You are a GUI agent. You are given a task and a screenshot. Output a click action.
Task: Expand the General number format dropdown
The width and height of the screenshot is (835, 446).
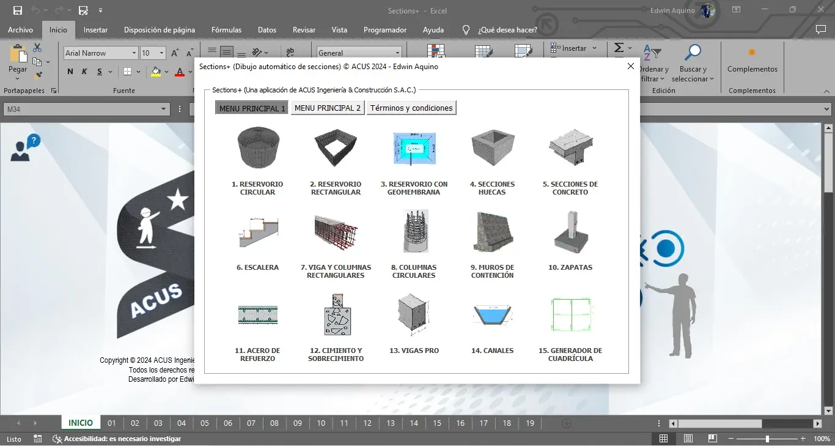[x=397, y=53]
